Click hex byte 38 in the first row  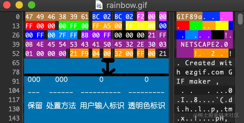63,17
